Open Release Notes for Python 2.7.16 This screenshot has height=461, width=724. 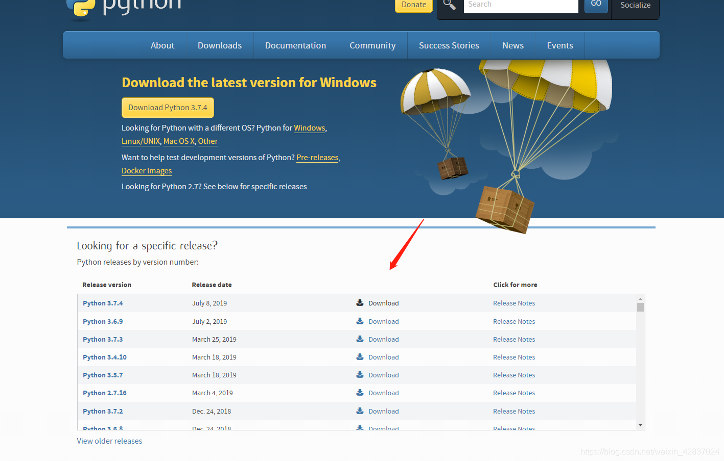[514, 393]
